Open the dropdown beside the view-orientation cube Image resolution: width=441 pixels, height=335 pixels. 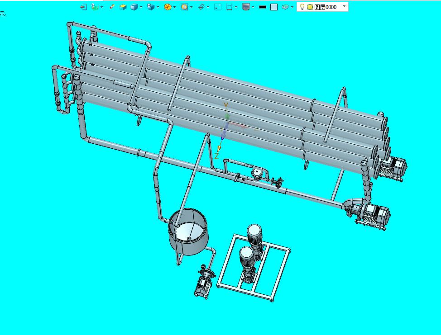pyautogui.click(x=158, y=7)
